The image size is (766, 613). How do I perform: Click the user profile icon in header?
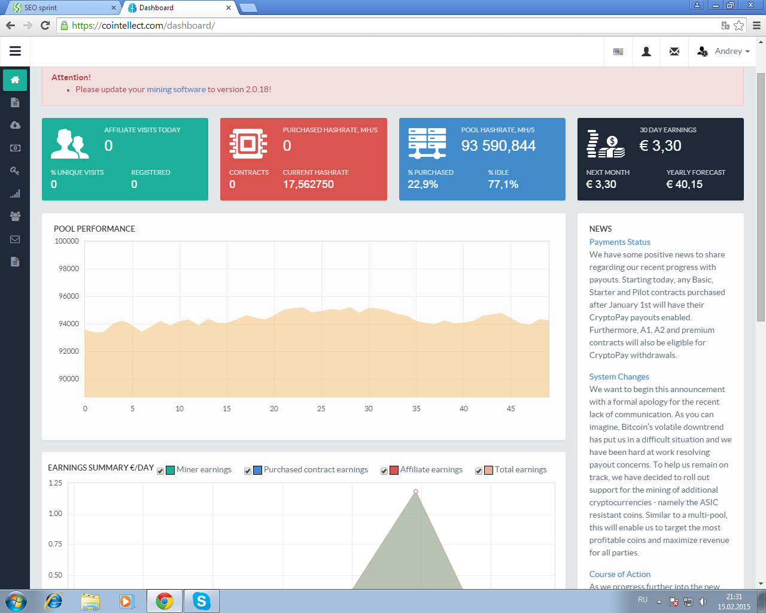[646, 51]
